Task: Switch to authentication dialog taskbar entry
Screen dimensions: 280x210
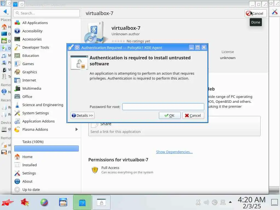Action: (101, 203)
